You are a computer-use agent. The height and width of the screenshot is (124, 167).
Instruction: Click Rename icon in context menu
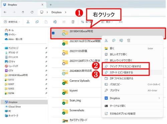click(x=121, y=40)
